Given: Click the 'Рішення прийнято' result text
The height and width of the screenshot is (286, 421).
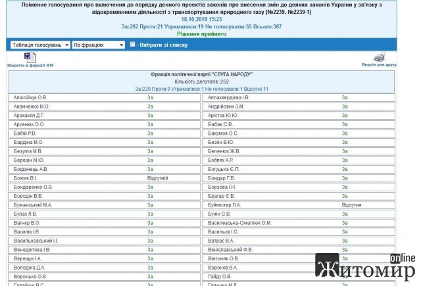Looking at the screenshot, I should coord(202,34).
